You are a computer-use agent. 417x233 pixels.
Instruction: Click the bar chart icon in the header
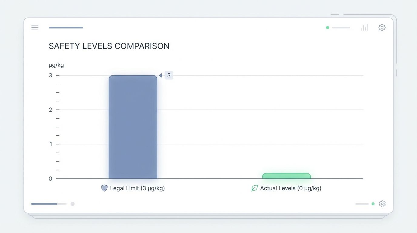(364, 27)
